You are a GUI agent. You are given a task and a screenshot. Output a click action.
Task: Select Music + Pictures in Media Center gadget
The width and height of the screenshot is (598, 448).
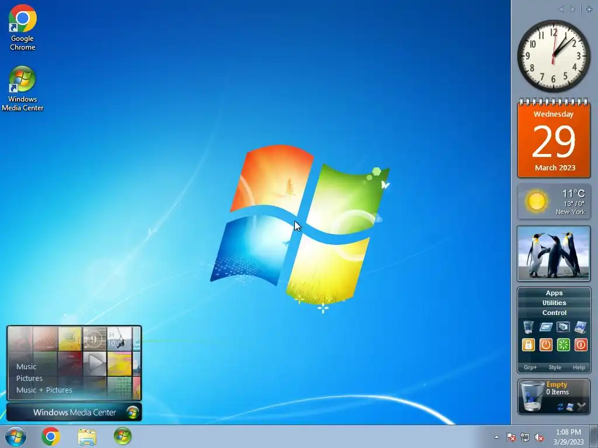tap(44, 390)
